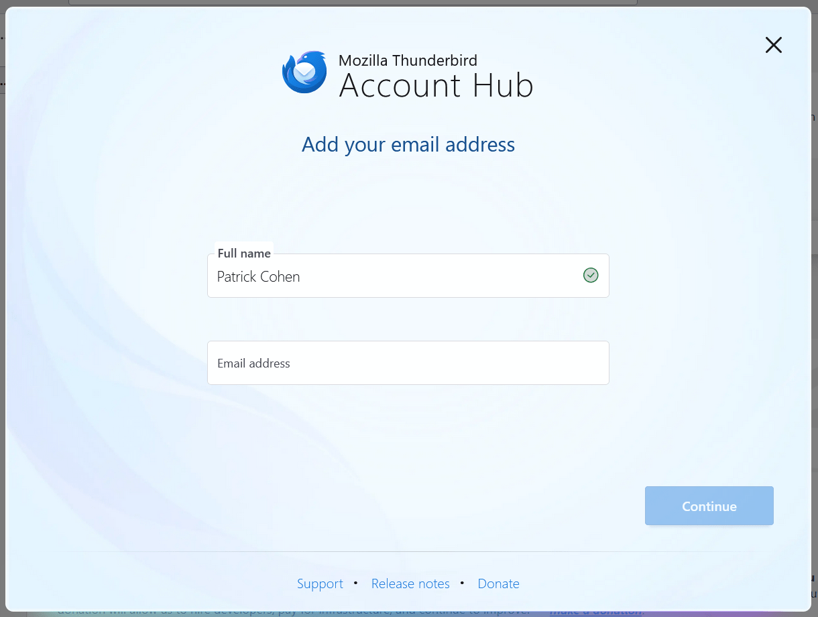The width and height of the screenshot is (818, 617).
Task: Open the Support link
Action: [x=320, y=583]
